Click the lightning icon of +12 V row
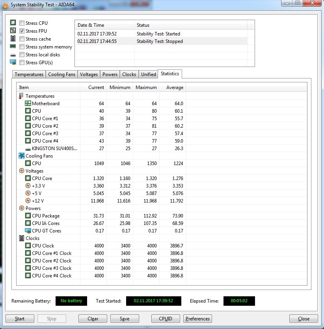 pos(28,201)
